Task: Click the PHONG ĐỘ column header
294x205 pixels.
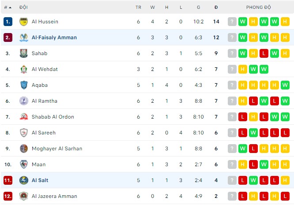Action: point(258,7)
